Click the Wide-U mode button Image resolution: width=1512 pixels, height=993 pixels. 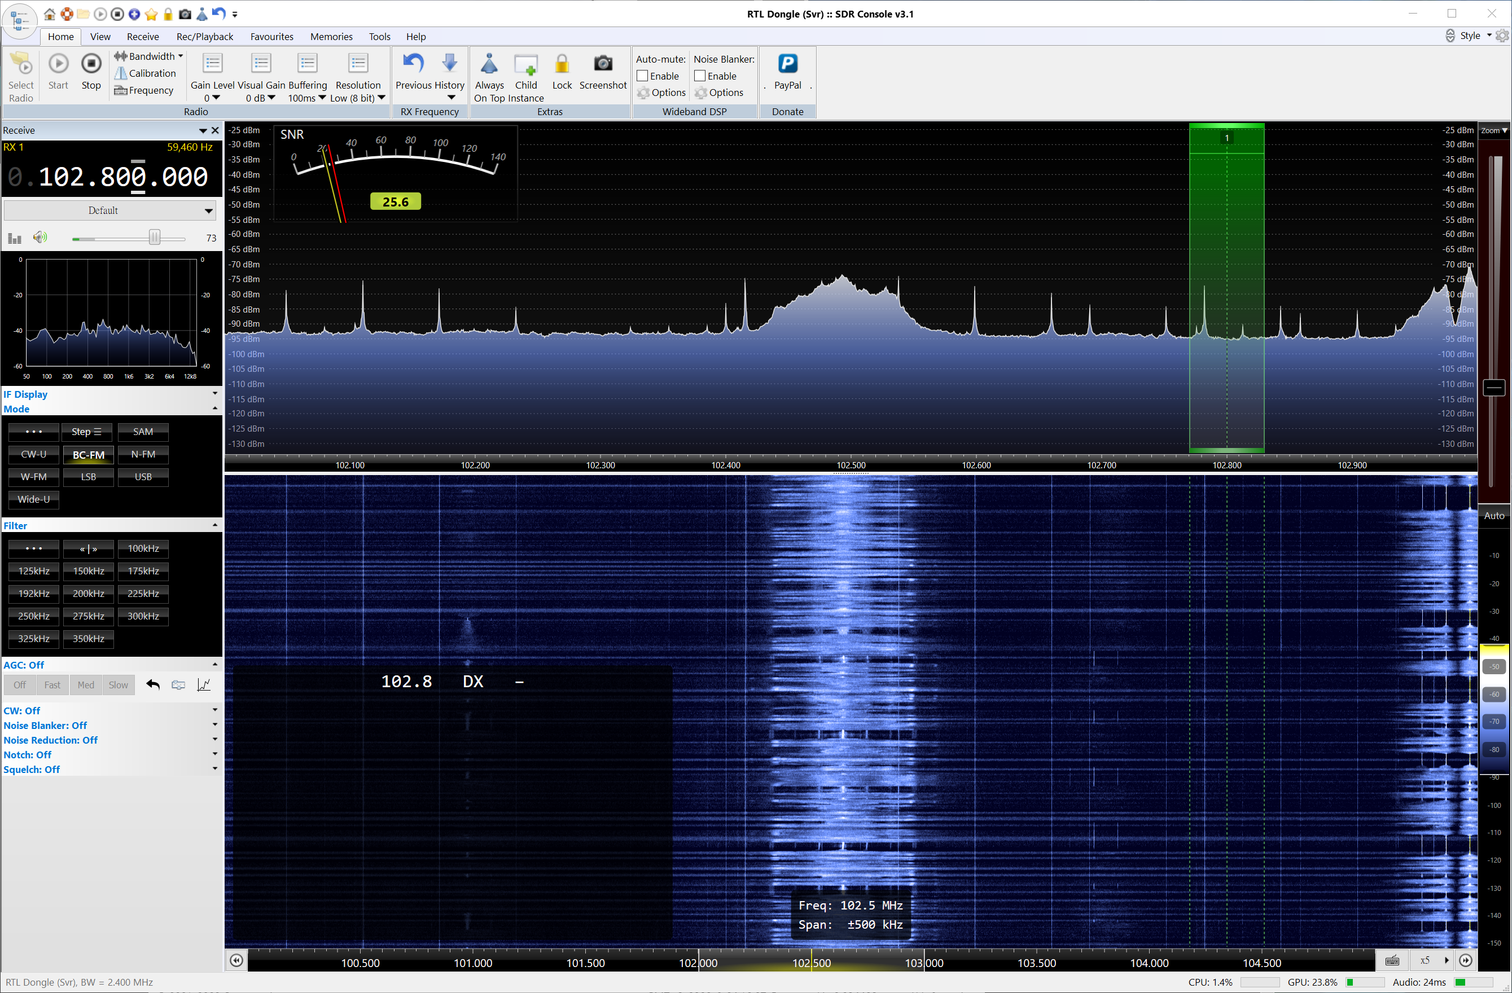pos(34,500)
